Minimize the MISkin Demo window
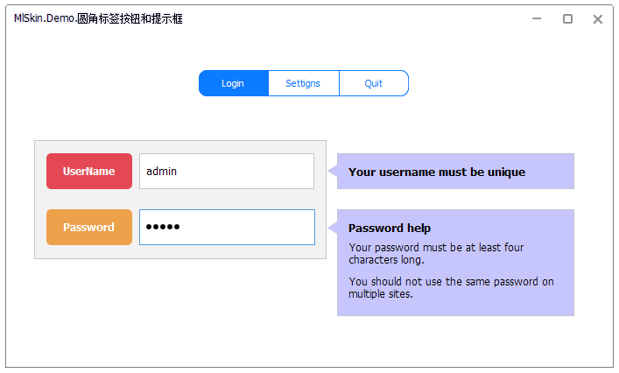Viewport: 619px width, 373px height. tap(537, 18)
